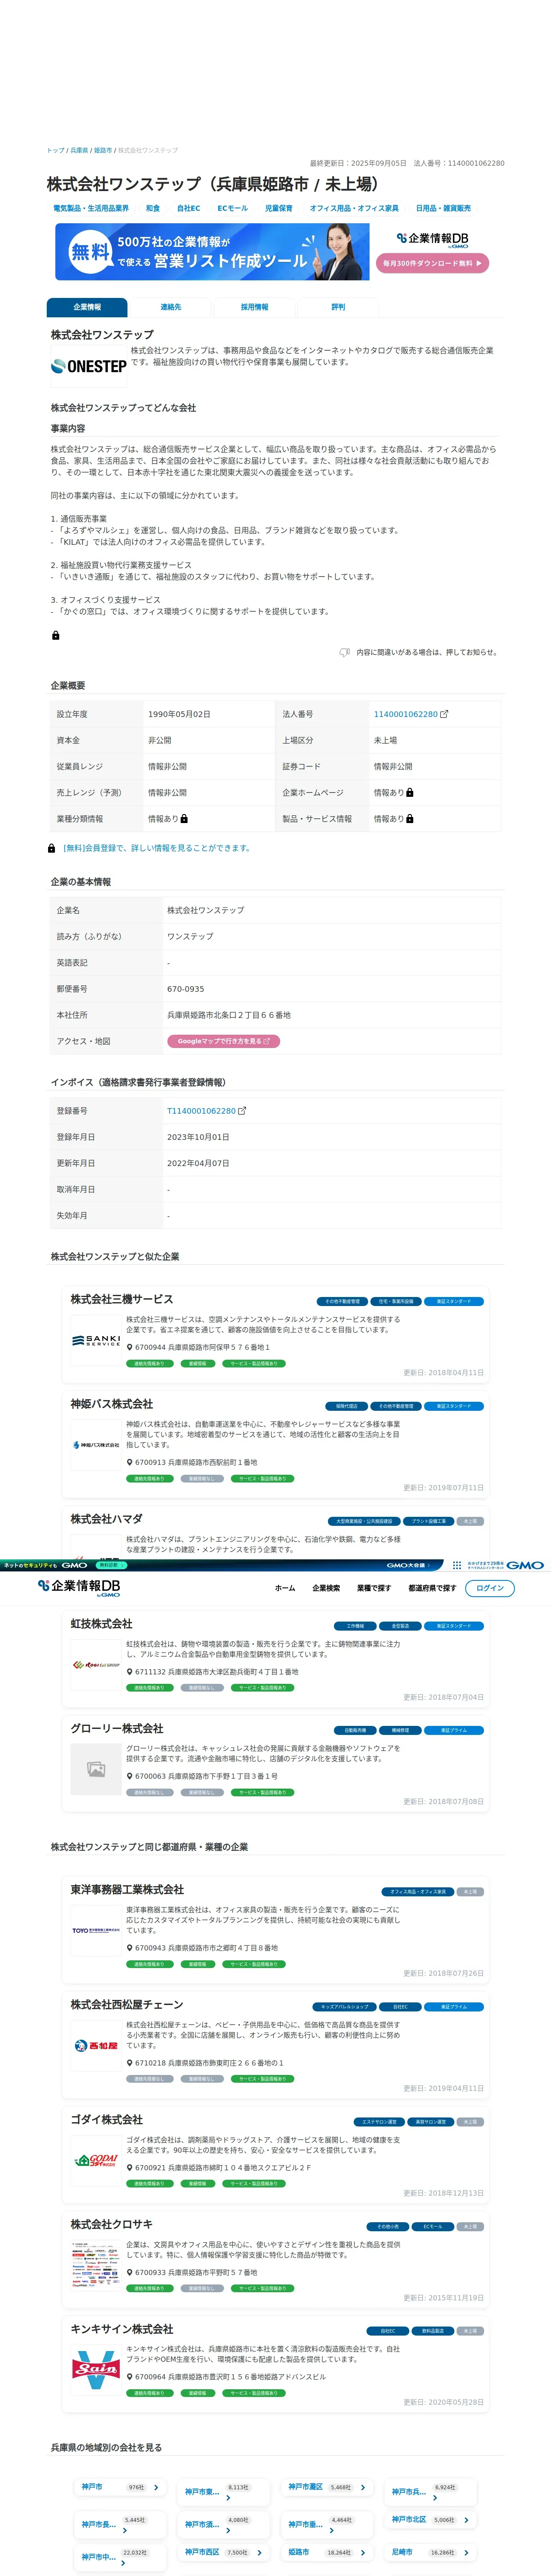This screenshot has height=2576, width=551.
Task: Click the external link icon beside 1140001062280
Action: (444, 714)
